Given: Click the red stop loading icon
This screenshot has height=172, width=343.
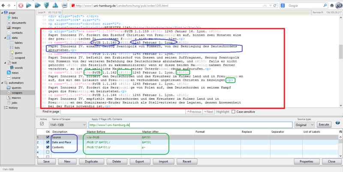Looking at the screenshot, I should (x=21, y=6).
